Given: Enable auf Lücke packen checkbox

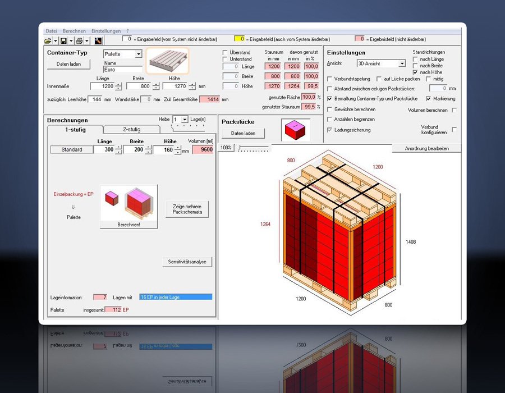Looking at the screenshot, I should tap(379, 79).
